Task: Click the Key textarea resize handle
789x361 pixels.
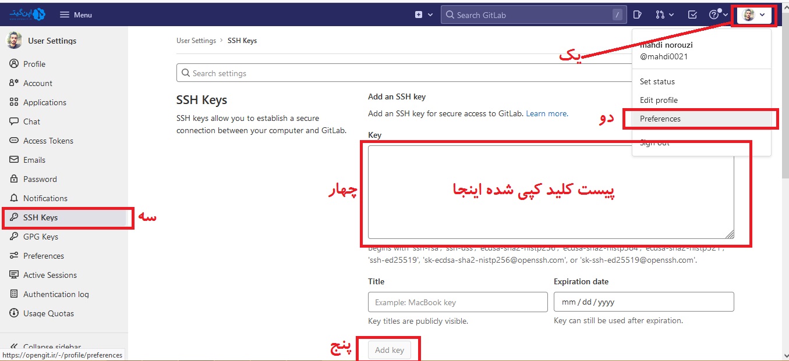Action: pyautogui.click(x=730, y=235)
